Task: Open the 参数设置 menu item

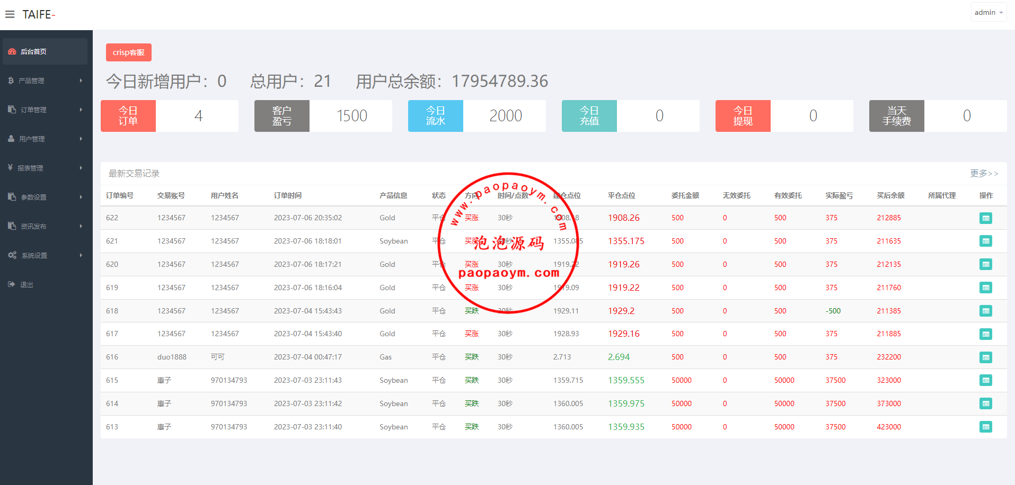Action: point(46,197)
